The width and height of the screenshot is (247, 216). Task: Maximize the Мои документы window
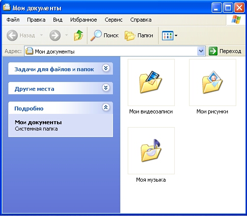228,7
